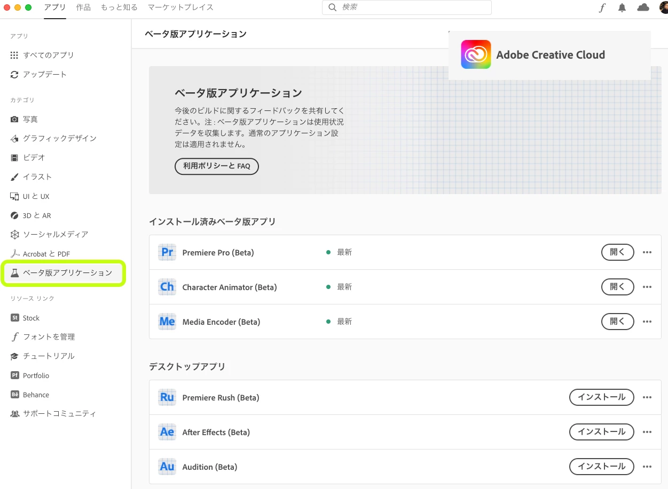The width and height of the screenshot is (668, 489).
Task: Open サポートコミュニティ resource link
Action: (59, 414)
